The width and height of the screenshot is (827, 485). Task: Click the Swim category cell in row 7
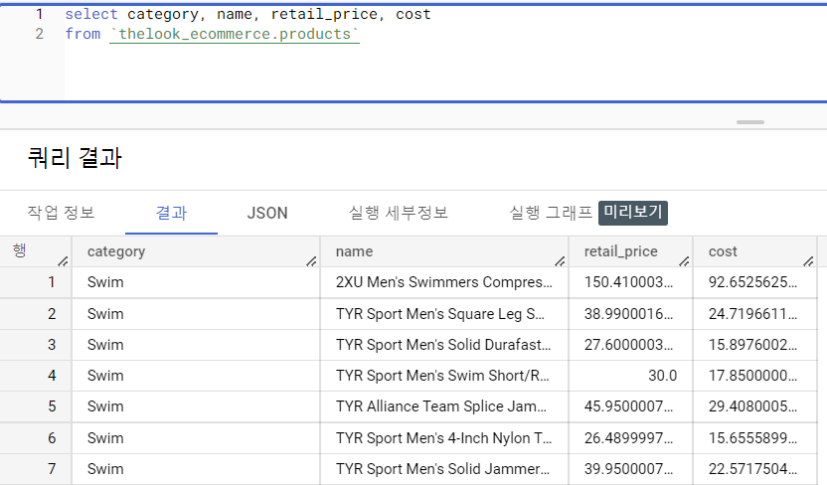point(196,469)
